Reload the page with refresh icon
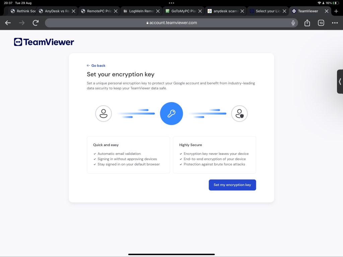The image size is (343, 257). pyautogui.click(x=36, y=23)
